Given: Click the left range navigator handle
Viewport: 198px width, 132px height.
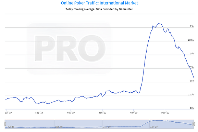Looking at the screenshot, I should pos(5,124).
